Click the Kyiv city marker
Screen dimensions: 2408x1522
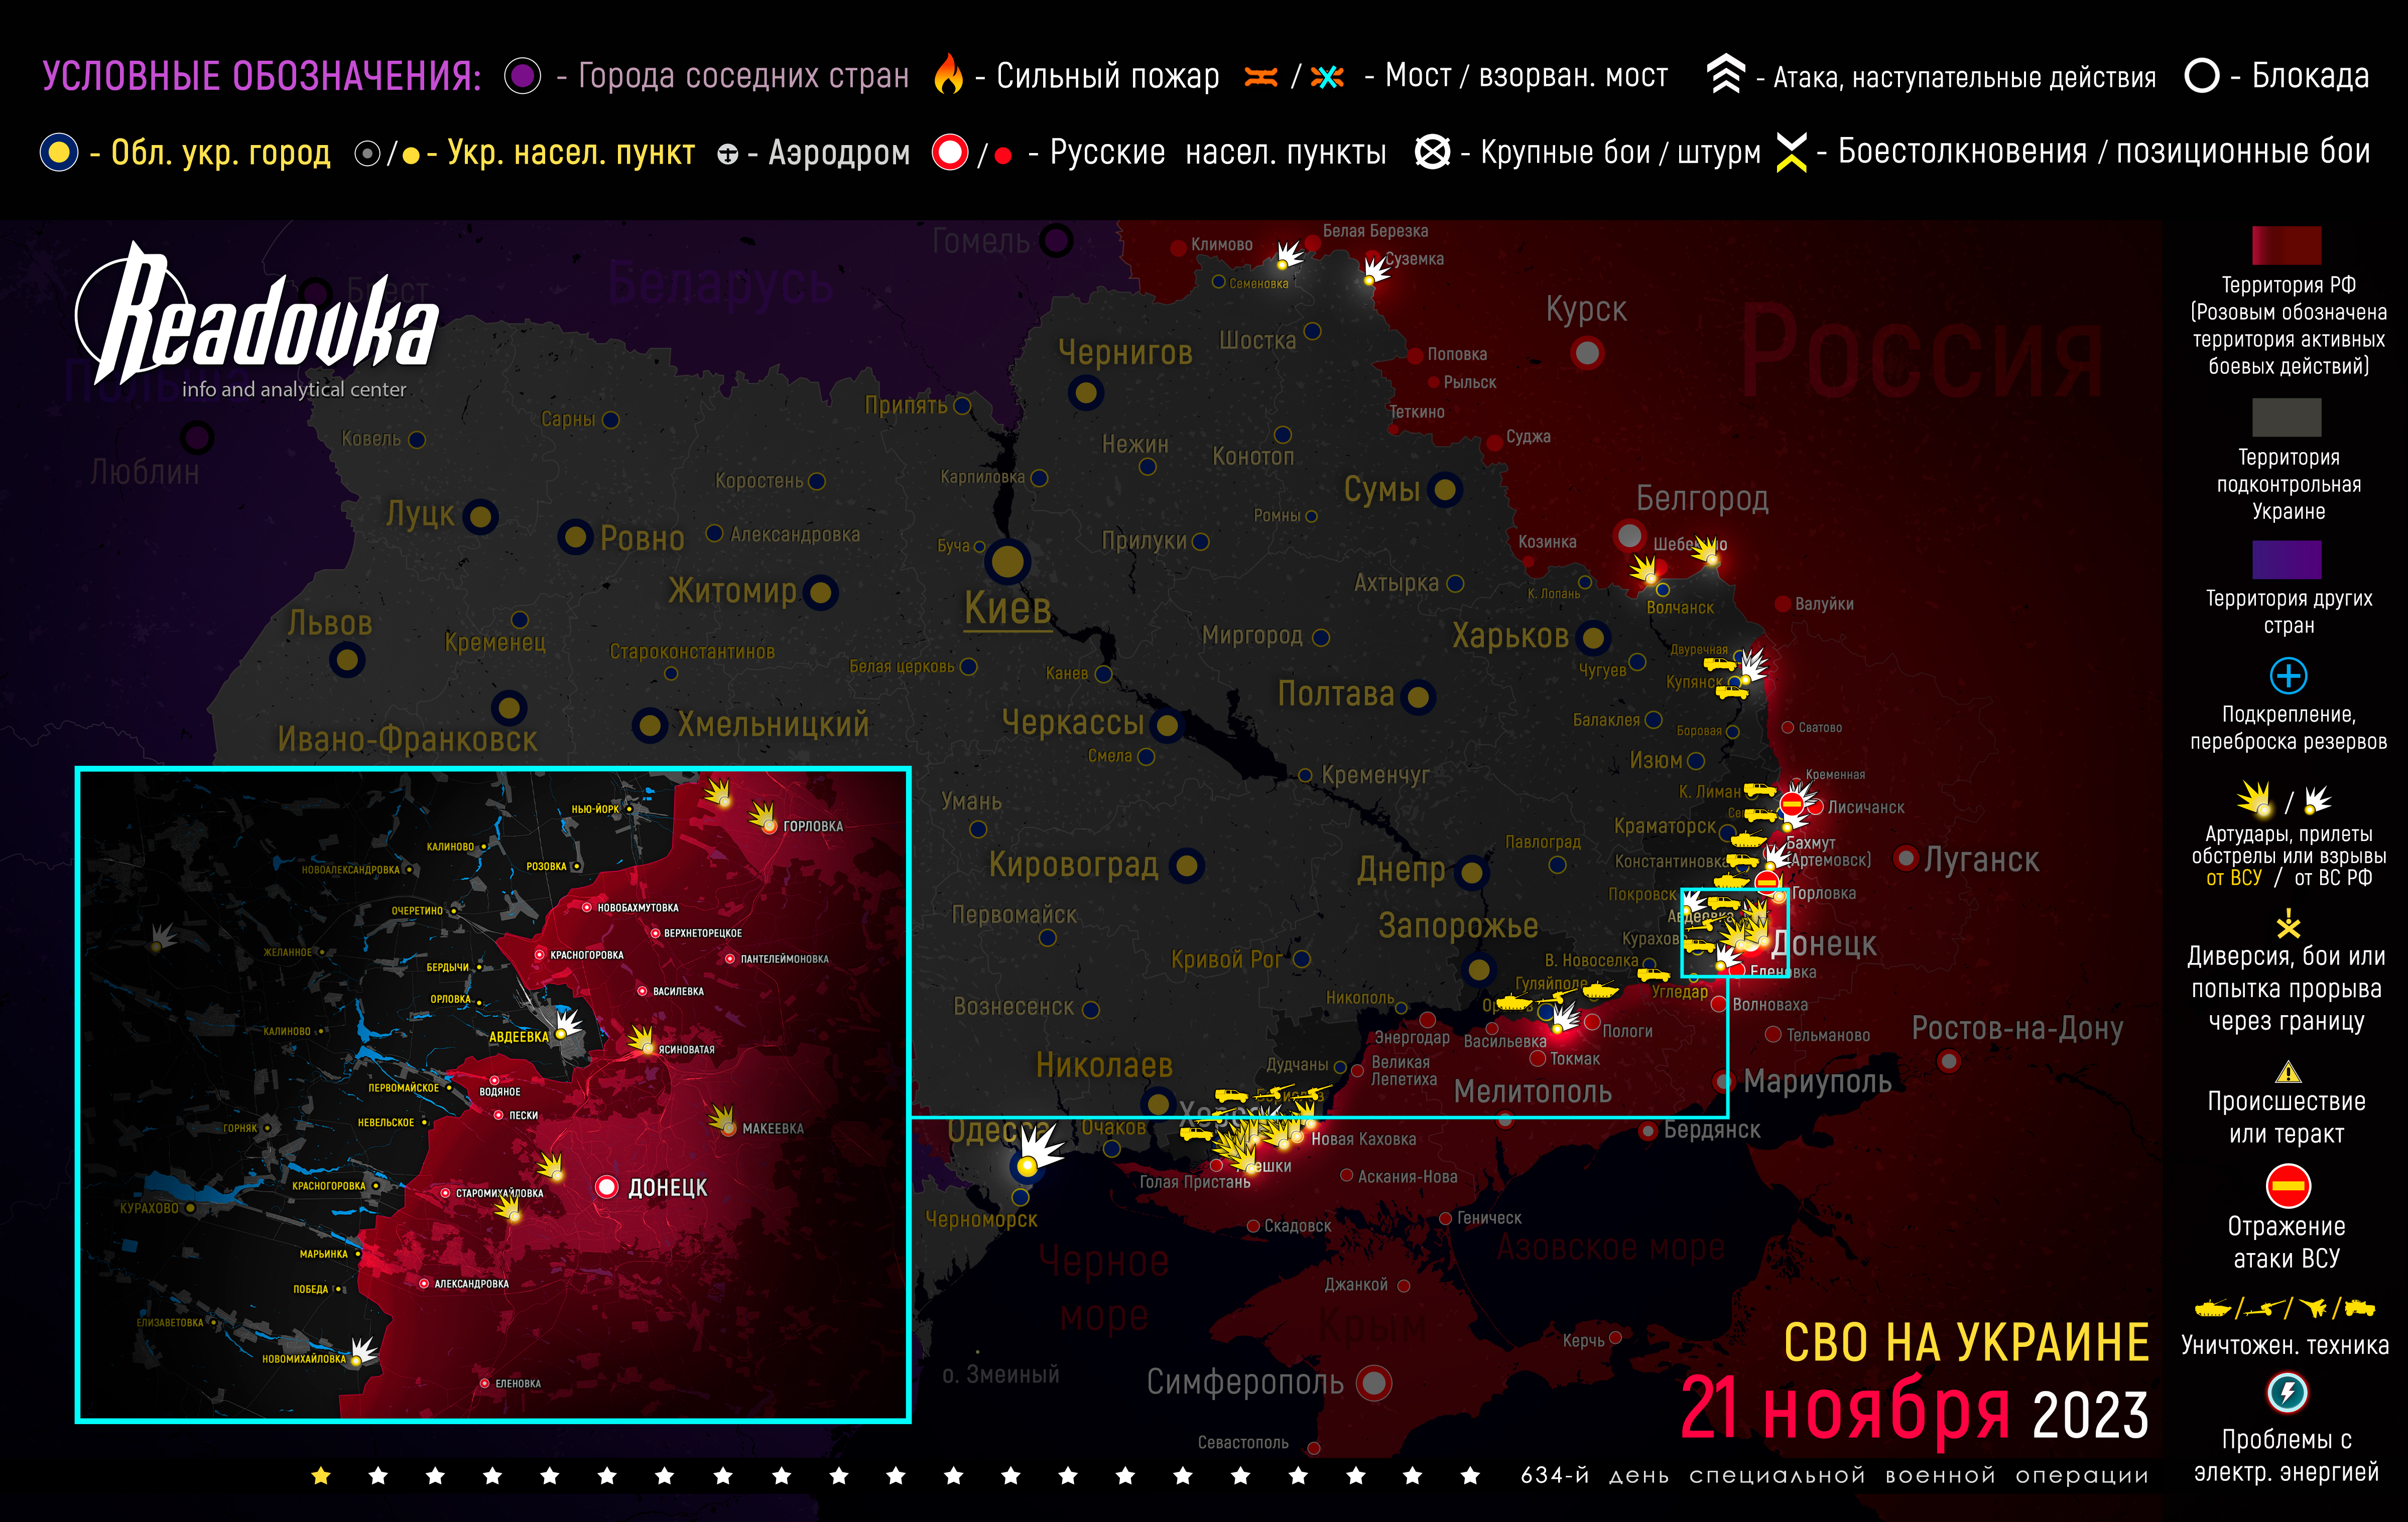tap(1008, 562)
